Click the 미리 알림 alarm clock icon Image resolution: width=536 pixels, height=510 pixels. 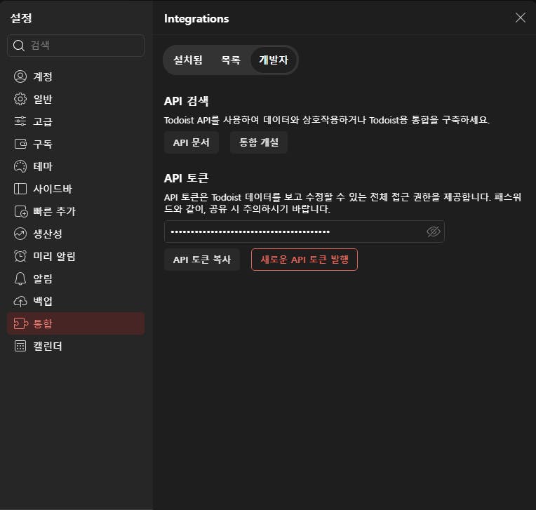20,256
